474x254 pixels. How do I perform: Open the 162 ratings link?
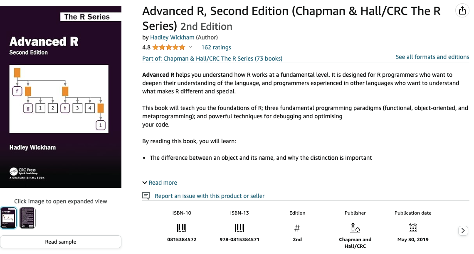point(216,47)
